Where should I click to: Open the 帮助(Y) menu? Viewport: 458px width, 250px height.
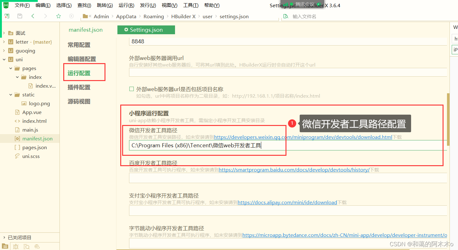(x=212, y=5)
